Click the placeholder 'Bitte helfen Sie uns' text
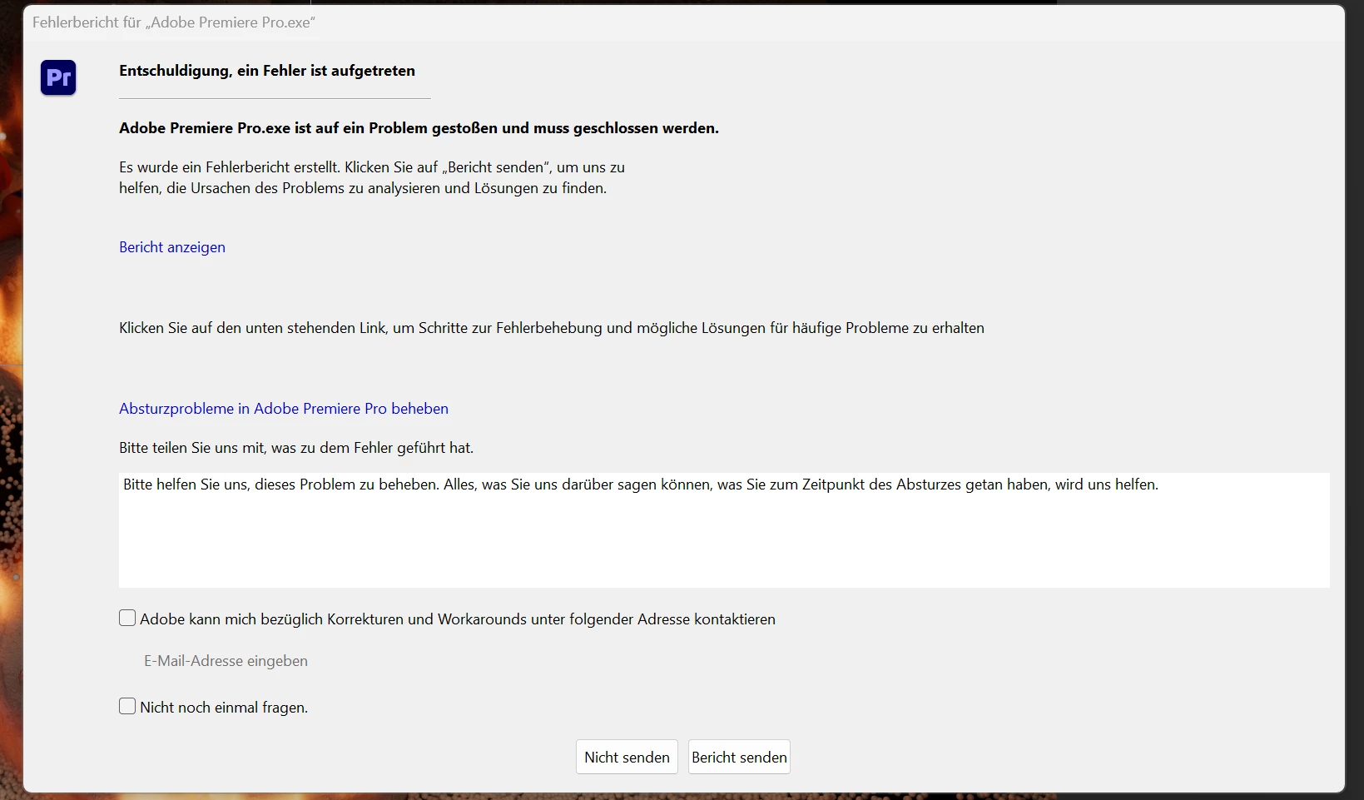The width and height of the screenshot is (1364, 800). [641, 484]
